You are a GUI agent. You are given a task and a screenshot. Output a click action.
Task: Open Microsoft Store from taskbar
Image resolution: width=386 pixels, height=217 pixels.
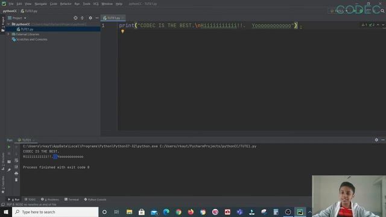pyautogui.click(x=142, y=212)
